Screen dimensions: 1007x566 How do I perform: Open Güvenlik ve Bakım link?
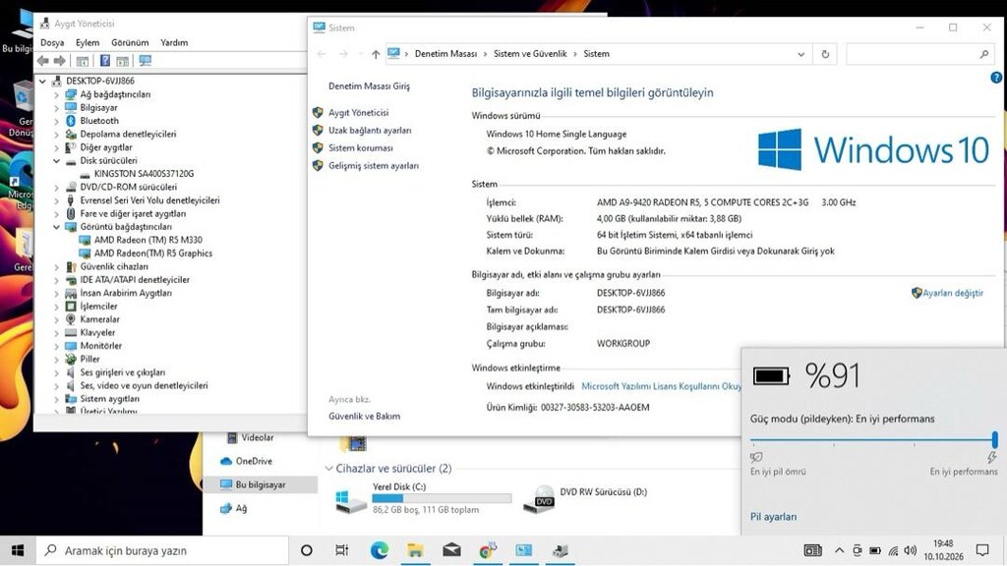click(x=364, y=416)
